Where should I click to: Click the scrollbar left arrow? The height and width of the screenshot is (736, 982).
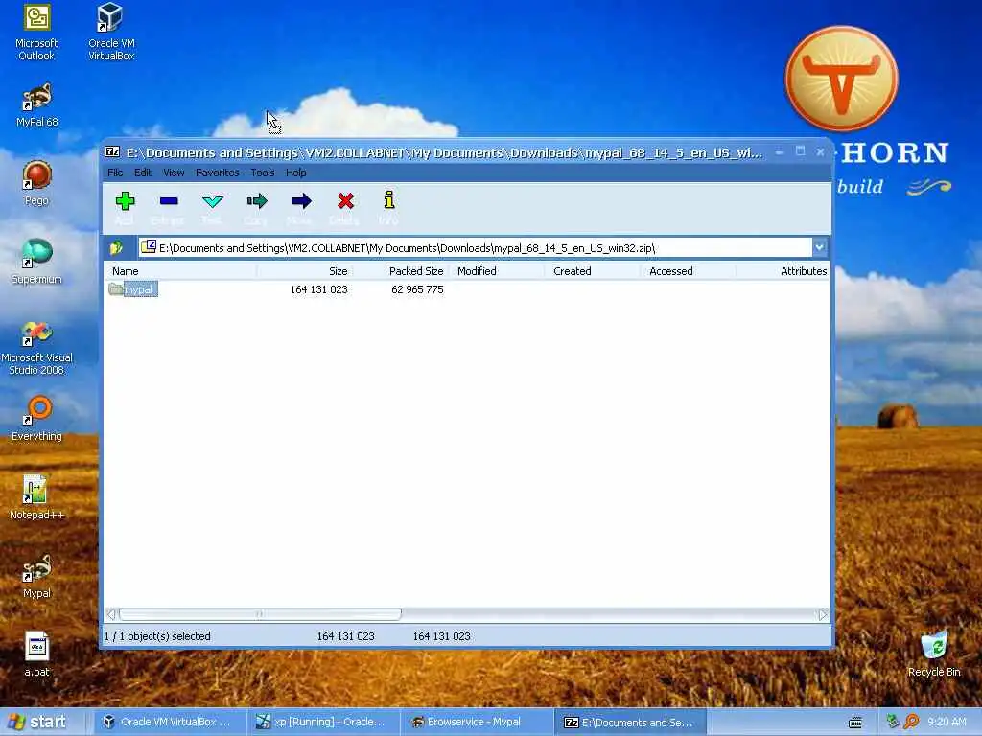111,614
